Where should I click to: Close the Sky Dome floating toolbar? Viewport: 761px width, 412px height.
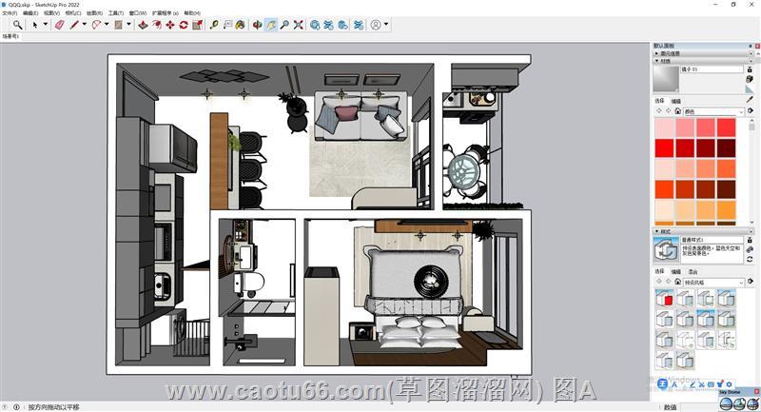[x=756, y=392]
